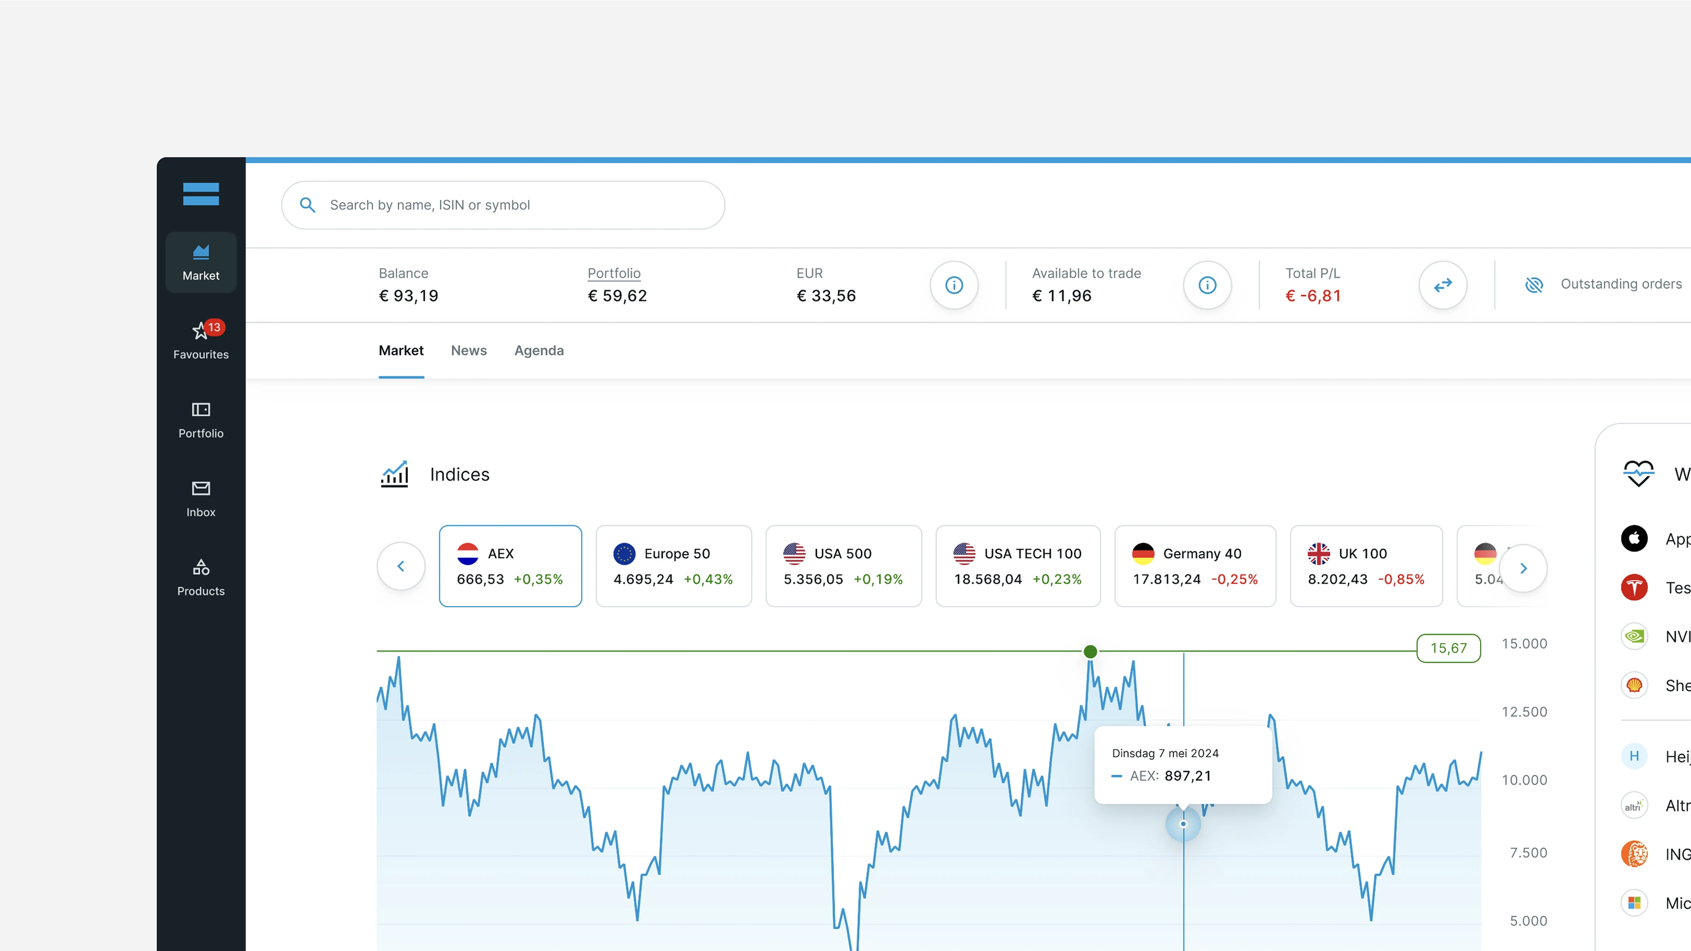Show more indices with the right chevron
The width and height of the screenshot is (1691, 951).
coord(1524,568)
